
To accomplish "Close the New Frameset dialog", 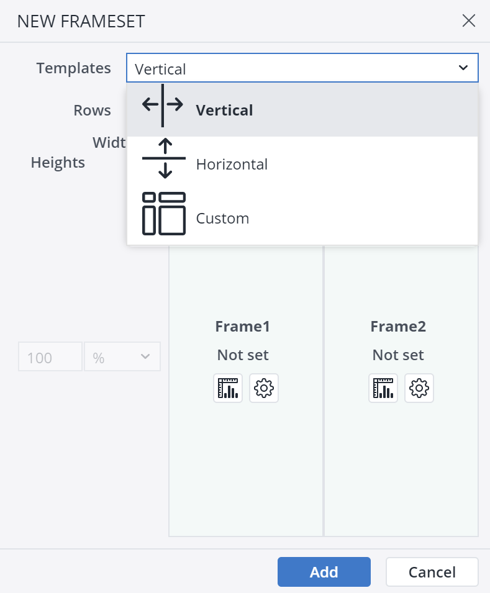I will click(x=469, y=20).
